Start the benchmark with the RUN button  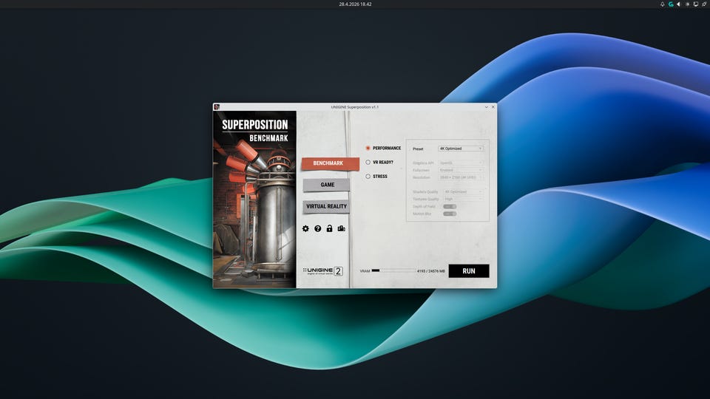pyautogui.click(x=469, y=271)
